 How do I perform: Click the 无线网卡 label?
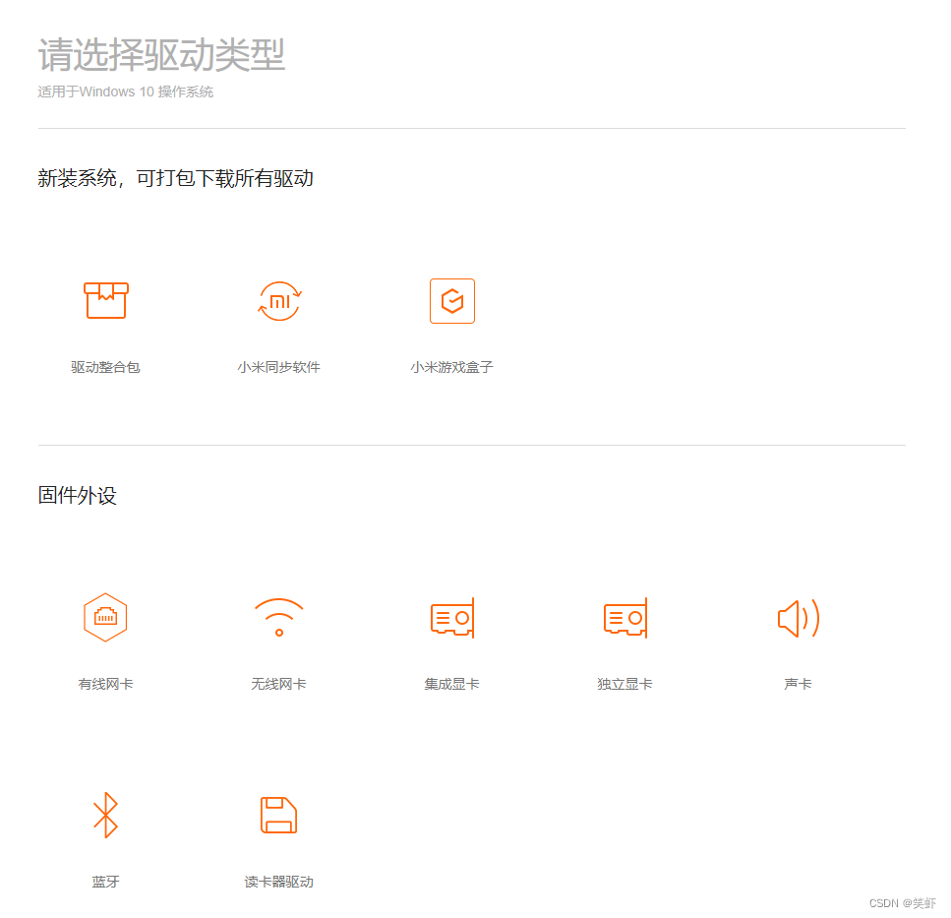pos(279,684)
